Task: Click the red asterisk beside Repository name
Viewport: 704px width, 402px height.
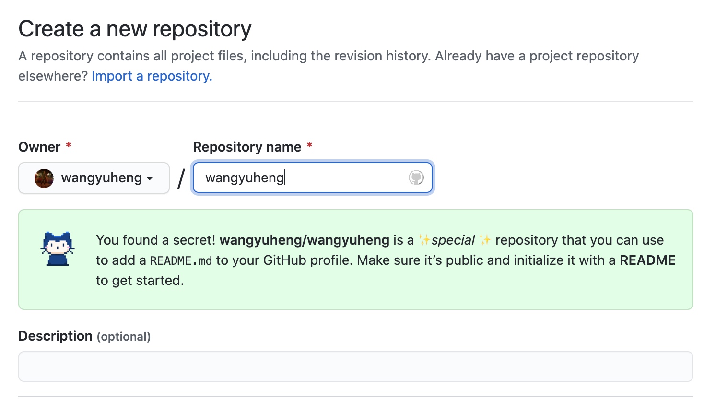Action: pos(309,145)
